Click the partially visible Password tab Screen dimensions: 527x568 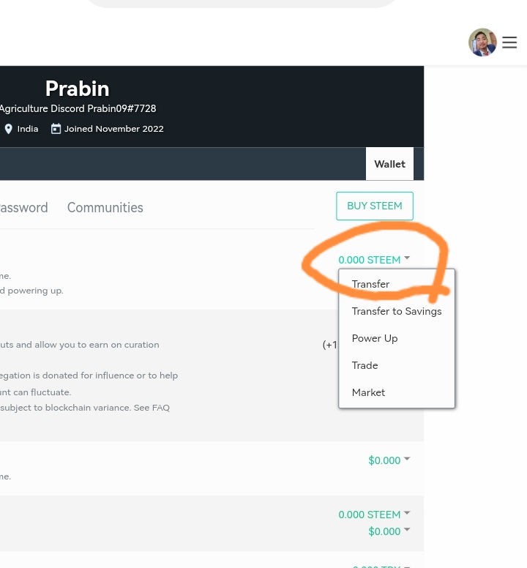[23, 208]
